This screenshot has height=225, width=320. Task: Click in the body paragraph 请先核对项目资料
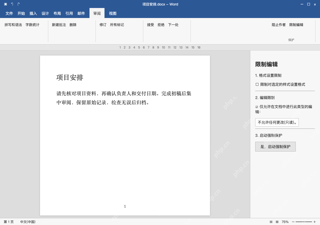pyautogui.click(x=124, y=98)
